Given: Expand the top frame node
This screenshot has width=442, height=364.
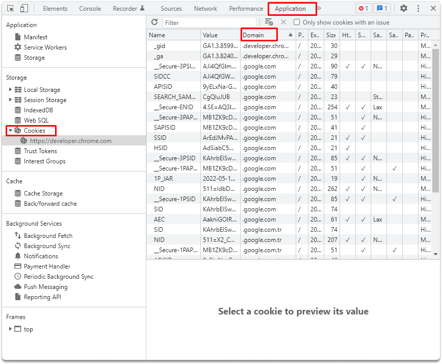Looking at the screenshot, I should click(x=10, y=329).
